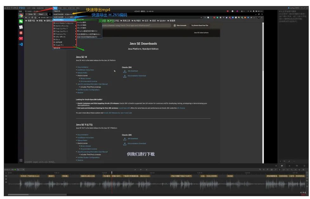Open the playback speed 1x dropdown
The width and height of the screenshot is (310, 199).
point(21,170)
